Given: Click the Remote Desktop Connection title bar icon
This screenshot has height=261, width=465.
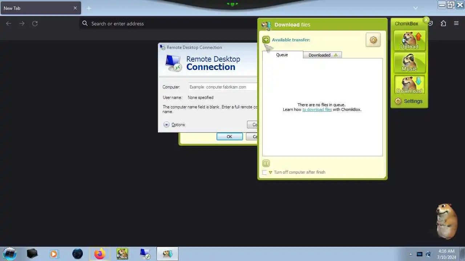Looking at the screenshot, I should [x=163, y=47].
